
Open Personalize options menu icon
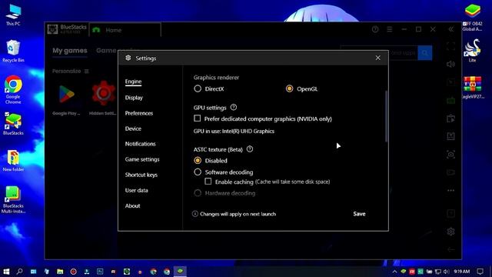click(x=87, y=72)
